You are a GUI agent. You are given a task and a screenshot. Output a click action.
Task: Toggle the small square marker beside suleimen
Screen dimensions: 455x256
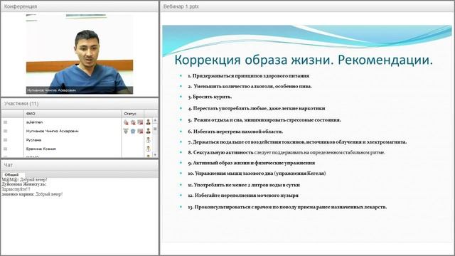point(5,122)
